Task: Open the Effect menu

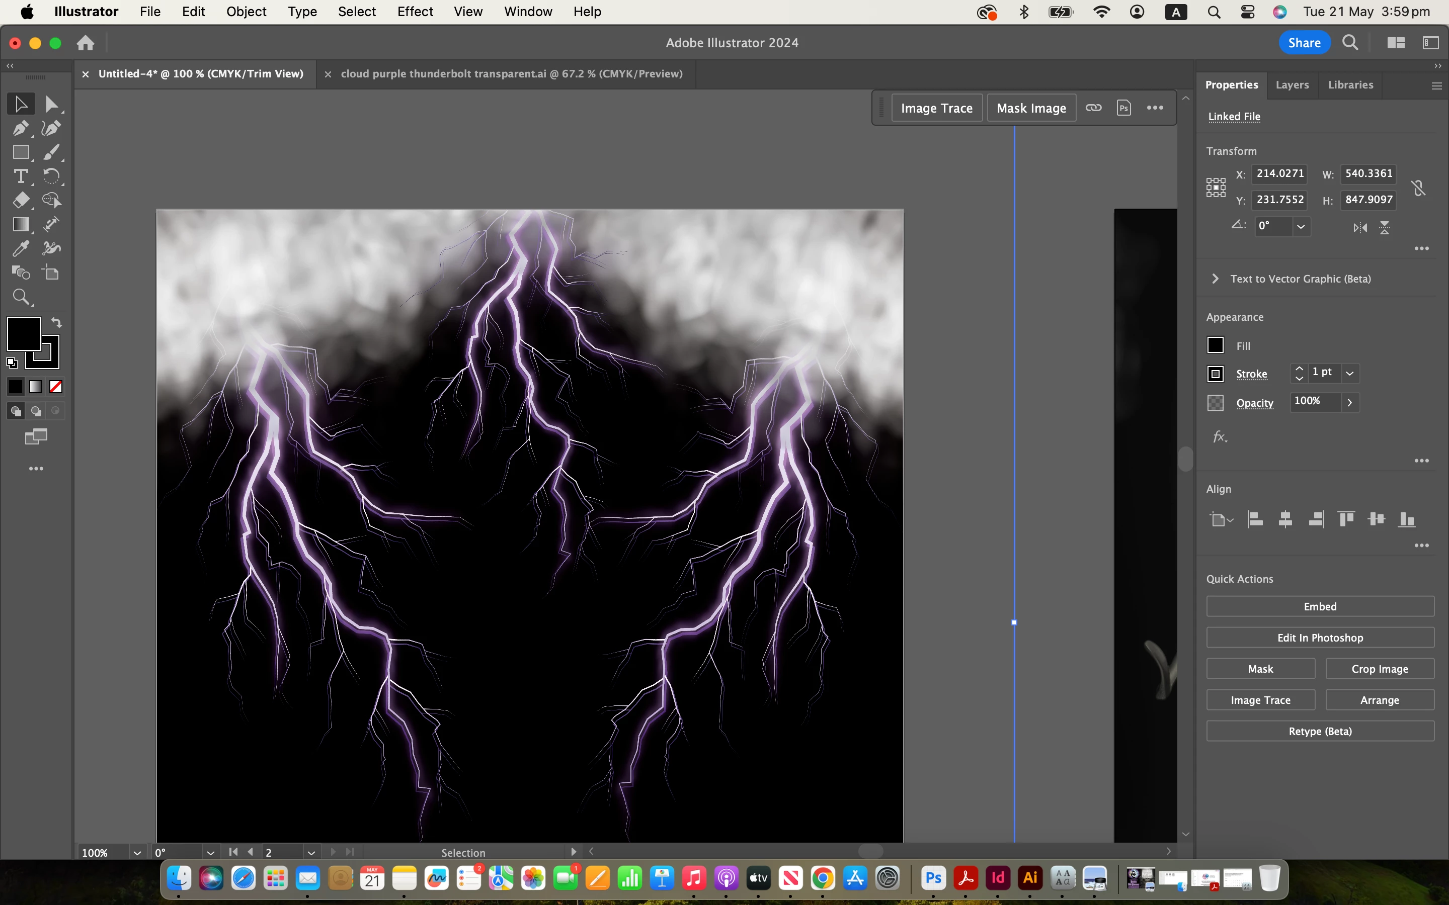Action: (415, 12)
